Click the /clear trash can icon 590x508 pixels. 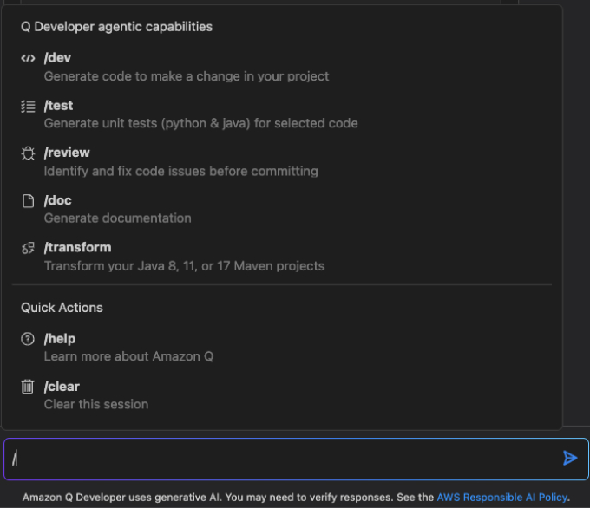click(x=28, y=387)
